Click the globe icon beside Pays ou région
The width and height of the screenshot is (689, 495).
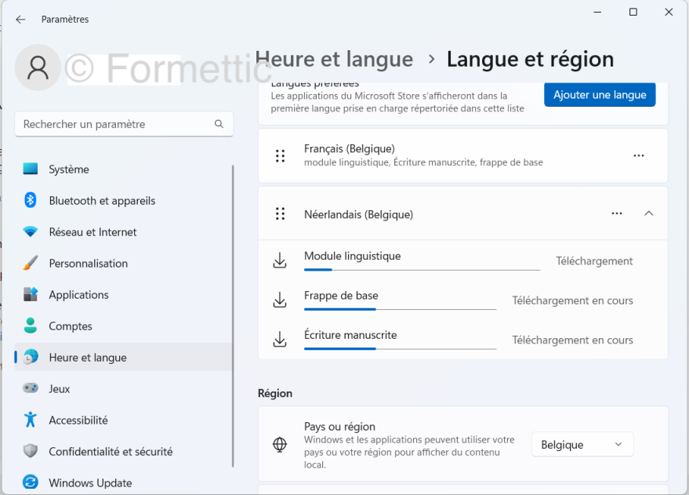pyautogui.click(x=280, y=445)
